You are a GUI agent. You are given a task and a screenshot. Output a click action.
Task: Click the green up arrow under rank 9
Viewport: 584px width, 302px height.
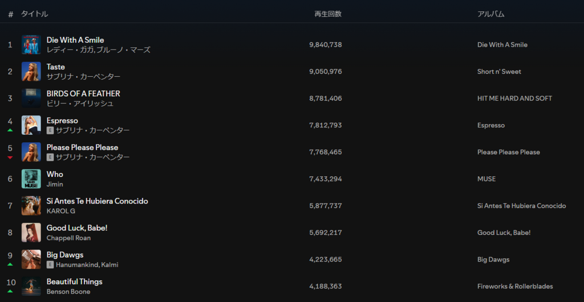(x=10, y=264)
